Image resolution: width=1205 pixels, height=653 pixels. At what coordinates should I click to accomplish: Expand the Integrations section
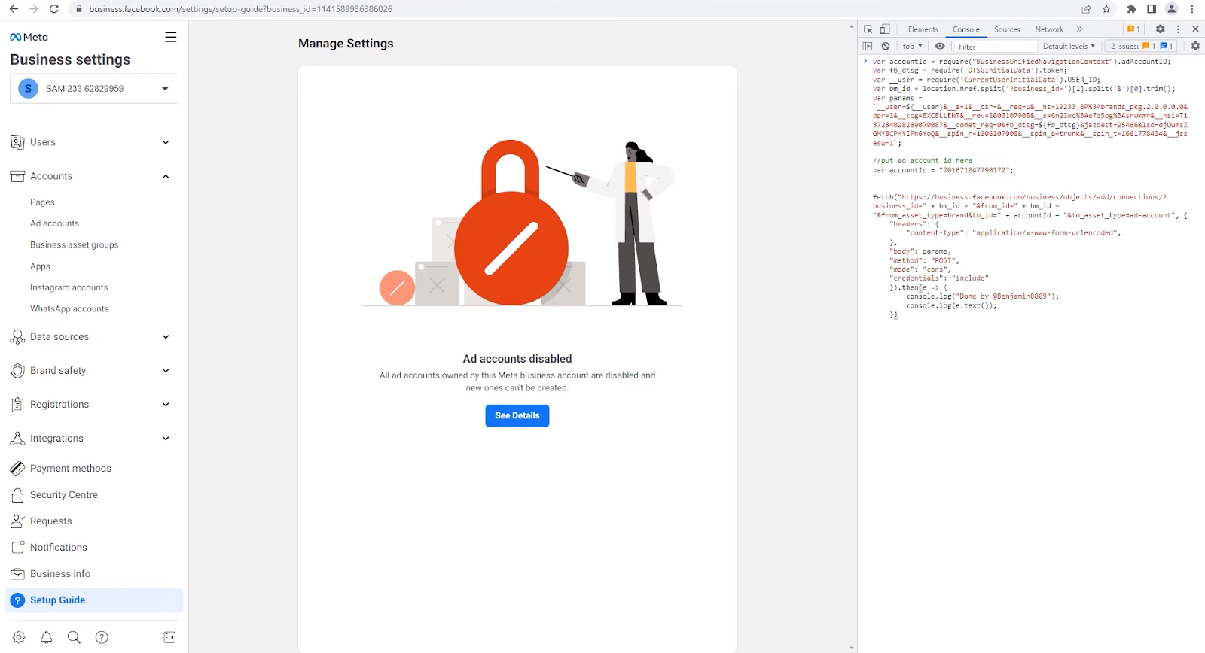pos(166,439)
